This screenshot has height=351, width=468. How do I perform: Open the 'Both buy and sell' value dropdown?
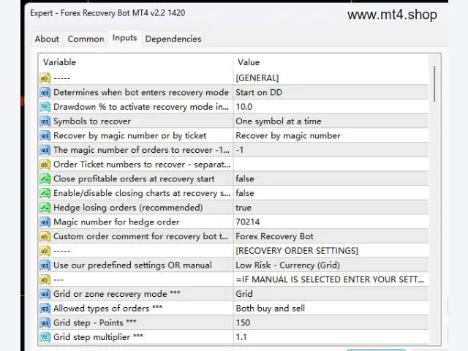click(331, 309)
